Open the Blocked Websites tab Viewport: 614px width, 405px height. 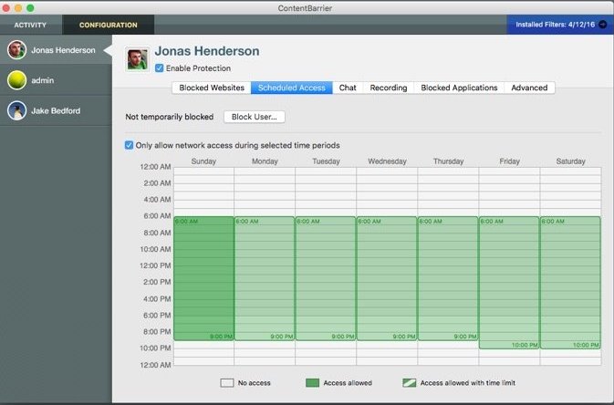212,88
